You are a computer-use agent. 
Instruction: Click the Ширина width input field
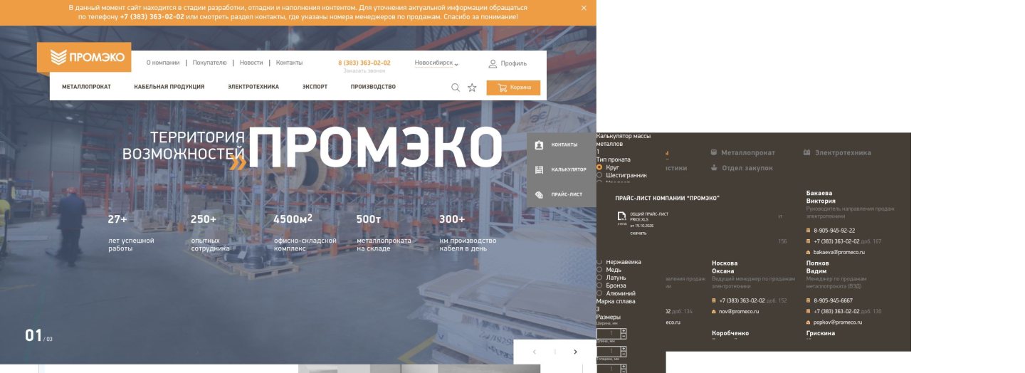click(x=609, y=333)
